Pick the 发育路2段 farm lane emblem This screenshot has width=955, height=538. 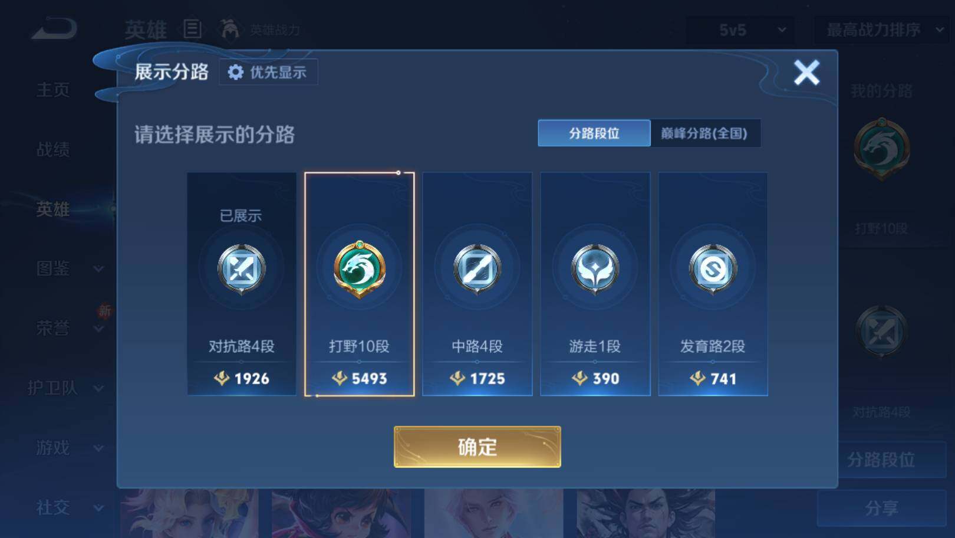pyautogui.click(x=713, y=268)
